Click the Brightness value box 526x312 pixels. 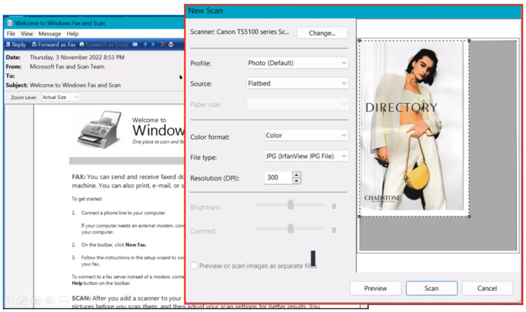pos(338,206)
